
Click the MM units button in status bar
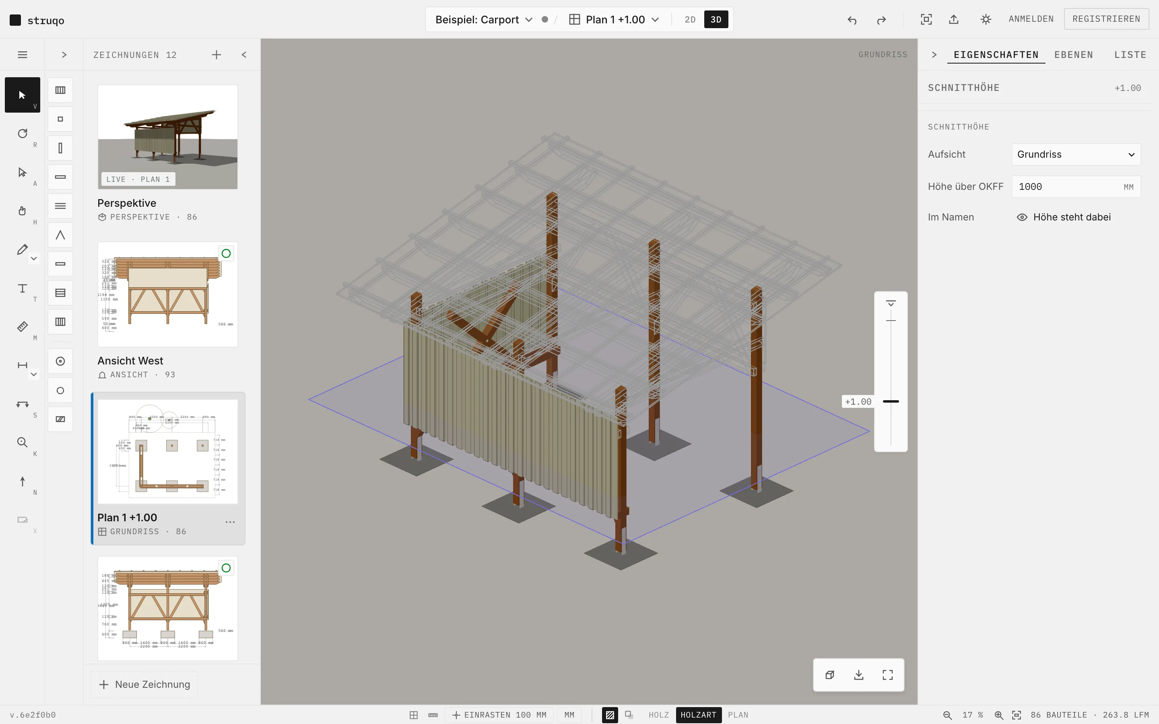[569, 715]
